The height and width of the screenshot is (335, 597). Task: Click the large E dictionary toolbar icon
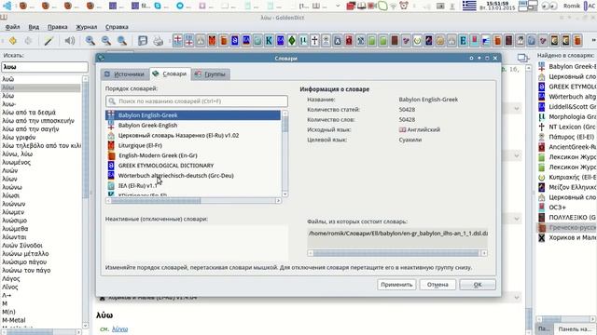(x=463, y=41)
